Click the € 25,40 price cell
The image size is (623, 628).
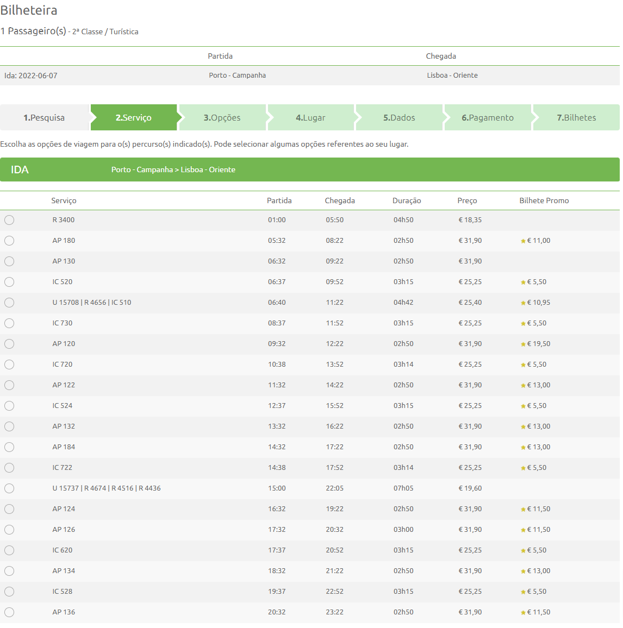[x=470, y=303]
